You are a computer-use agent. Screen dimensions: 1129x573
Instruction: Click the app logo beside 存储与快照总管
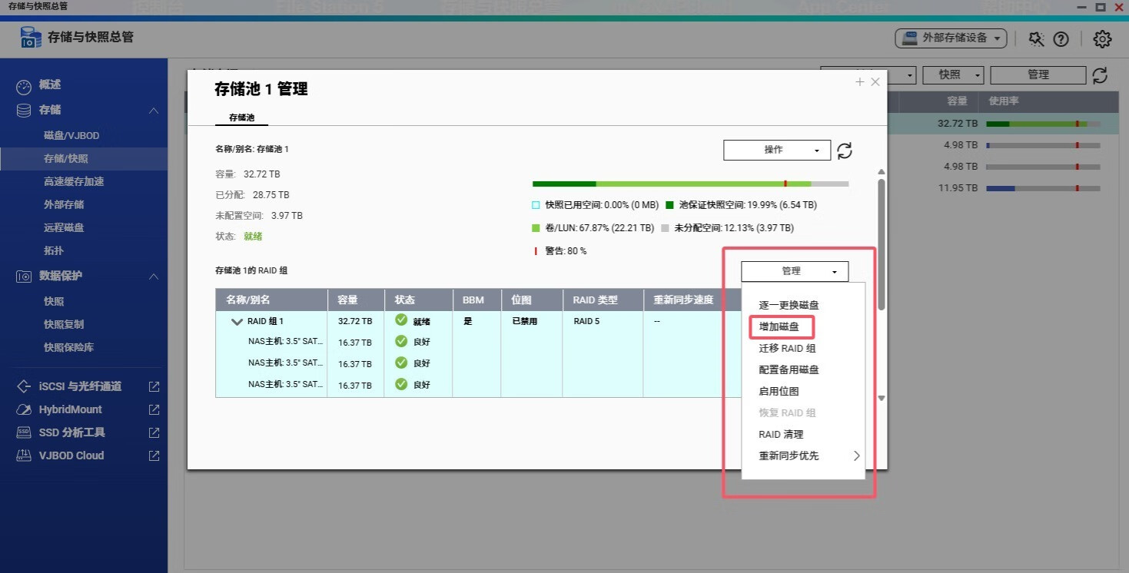click(x=32, y=37)
